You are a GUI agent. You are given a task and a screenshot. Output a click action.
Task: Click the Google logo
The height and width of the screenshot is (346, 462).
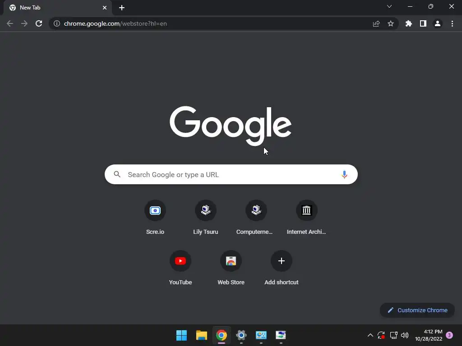(x=231, y=126)
